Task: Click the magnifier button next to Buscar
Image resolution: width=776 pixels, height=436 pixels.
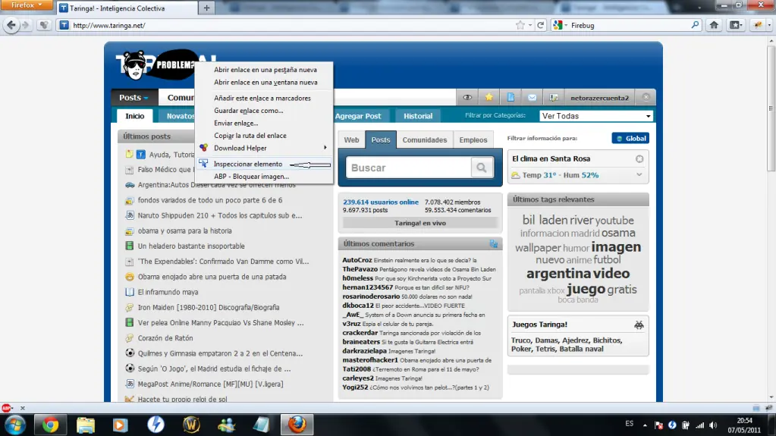Action: [x=482, y=168]
